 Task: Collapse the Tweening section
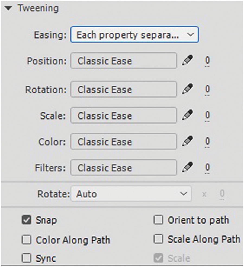pyautogui.click(x=8, y=8)
